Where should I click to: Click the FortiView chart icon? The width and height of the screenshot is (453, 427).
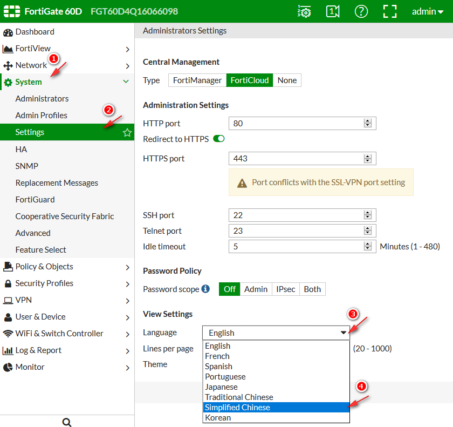8,49
